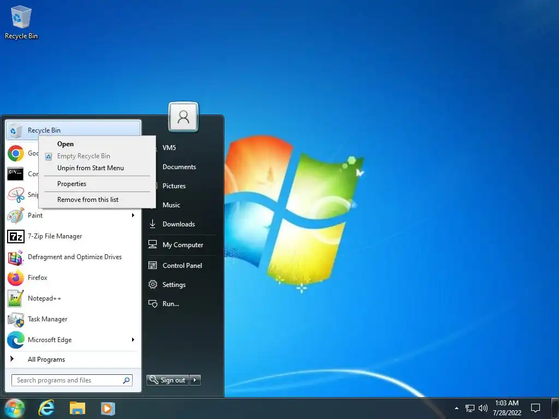
Task: Open the Control Panel link
Action: 182,266
